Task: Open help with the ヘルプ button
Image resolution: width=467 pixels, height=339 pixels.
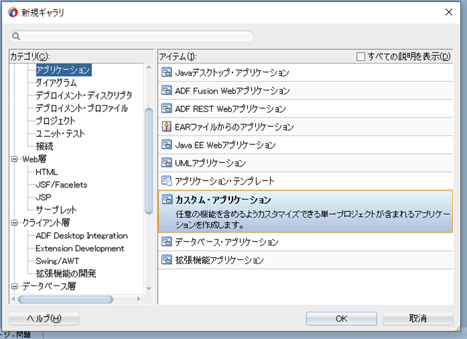Action: 44,318
